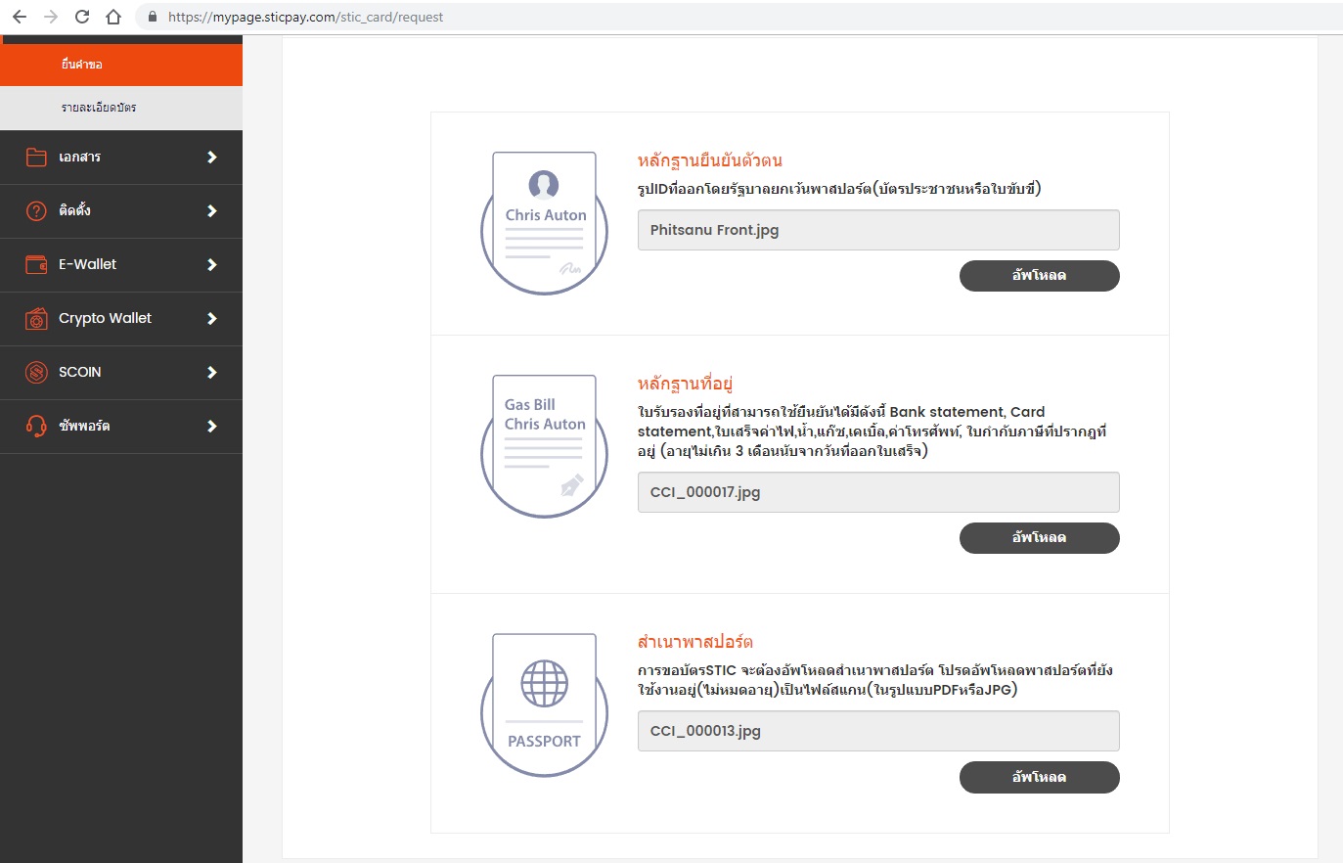
Task: Click the browser forward arrow
Action: (x=51, y=17)
